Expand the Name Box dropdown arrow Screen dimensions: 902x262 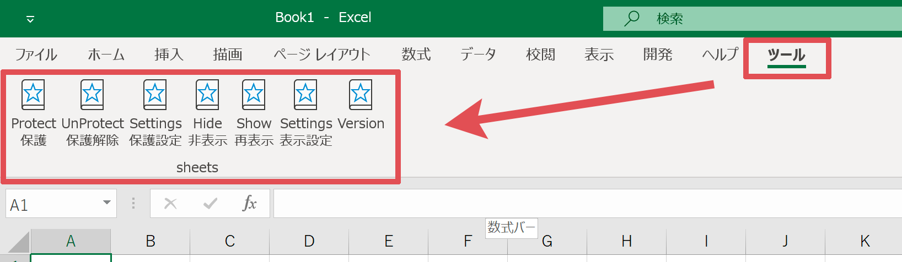[107, 203]
